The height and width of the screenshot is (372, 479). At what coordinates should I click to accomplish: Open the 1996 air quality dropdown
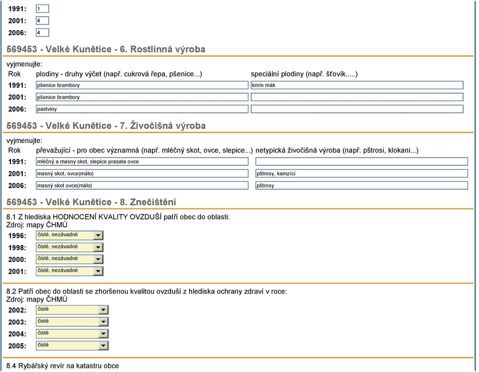click(x=70, y=235)
